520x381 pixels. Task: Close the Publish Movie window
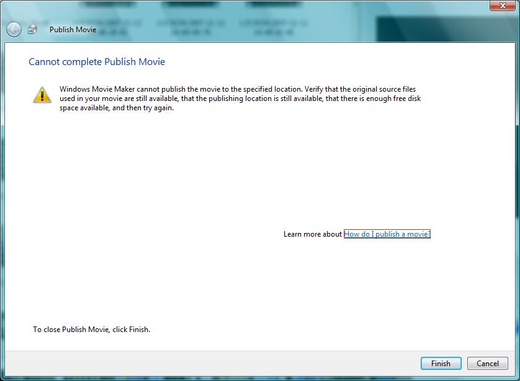pos(503,6)
